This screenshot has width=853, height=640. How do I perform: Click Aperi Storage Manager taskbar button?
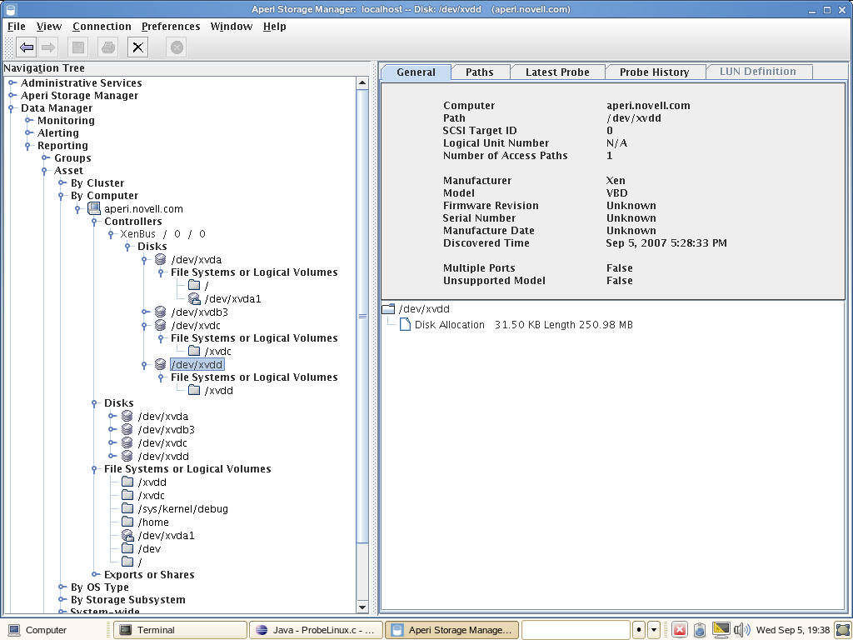click(451, 630)
